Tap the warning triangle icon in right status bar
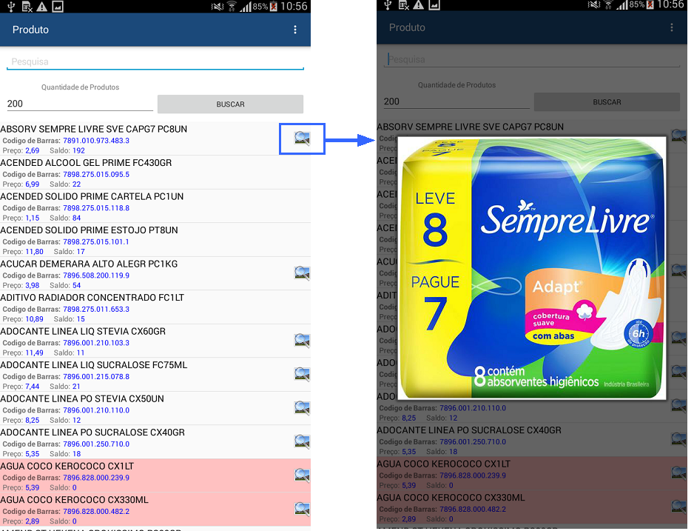Viewport: 694px width, 531px height. pos(418,4)
